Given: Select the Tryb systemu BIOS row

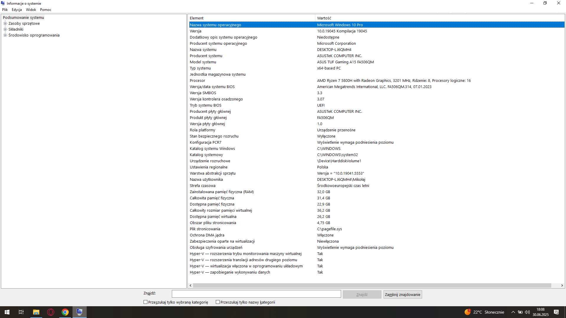Looking at the screenshot, I should [376, 105].
